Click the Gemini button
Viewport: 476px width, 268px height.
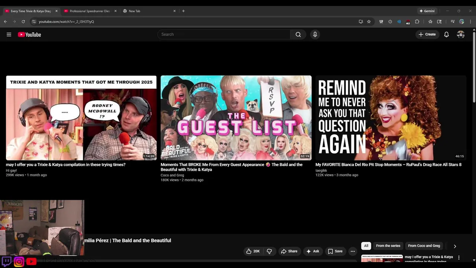(427, 11)
